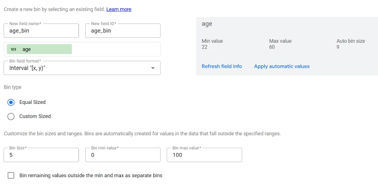Expand the Bin field format dropdown arrow
This screenshot has height=186, width=378.
pyautogui.click(x=153, y=68)
